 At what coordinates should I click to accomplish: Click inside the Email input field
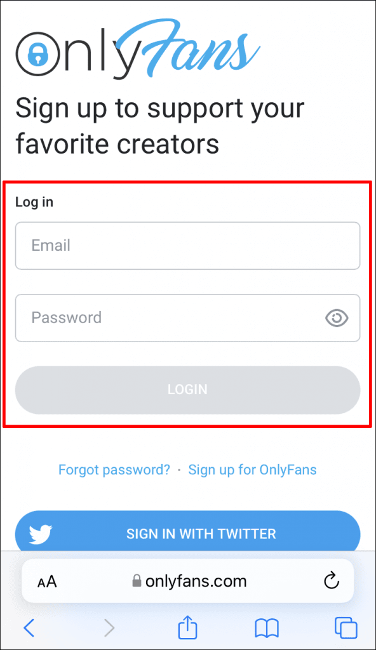pyautogui.click(x=187, y=246)
